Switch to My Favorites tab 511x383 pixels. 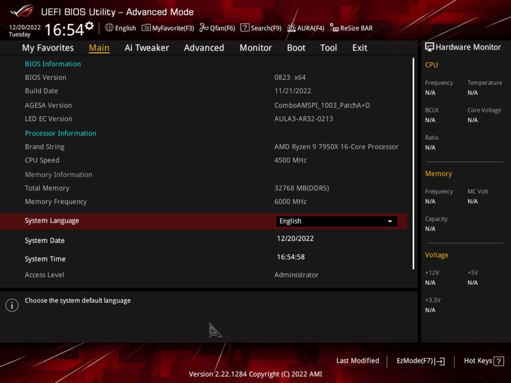(48, 48)
